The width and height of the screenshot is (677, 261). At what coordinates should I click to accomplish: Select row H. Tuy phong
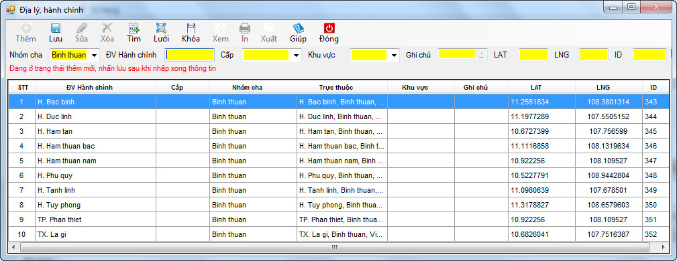[x=339, y=205]
